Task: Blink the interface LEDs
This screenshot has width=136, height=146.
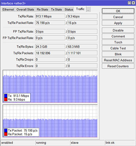Action: [118, 54]
